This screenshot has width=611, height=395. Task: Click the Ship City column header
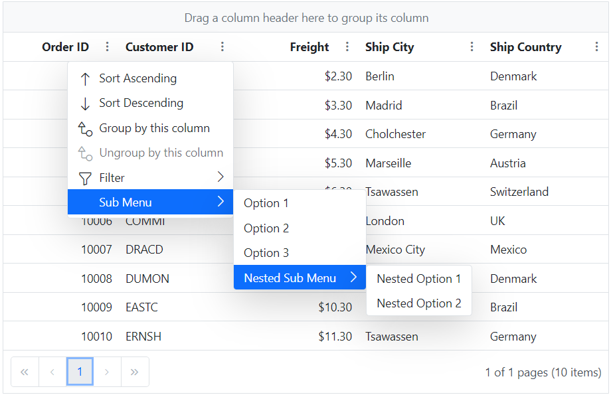389,46
